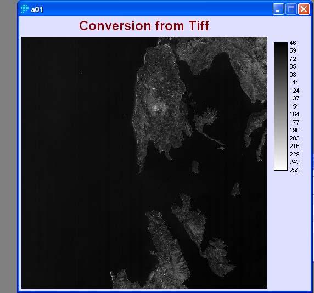Click the 'Conversion from Tiff' title
Screen dimensions: 314x293
tap(144, 26)
